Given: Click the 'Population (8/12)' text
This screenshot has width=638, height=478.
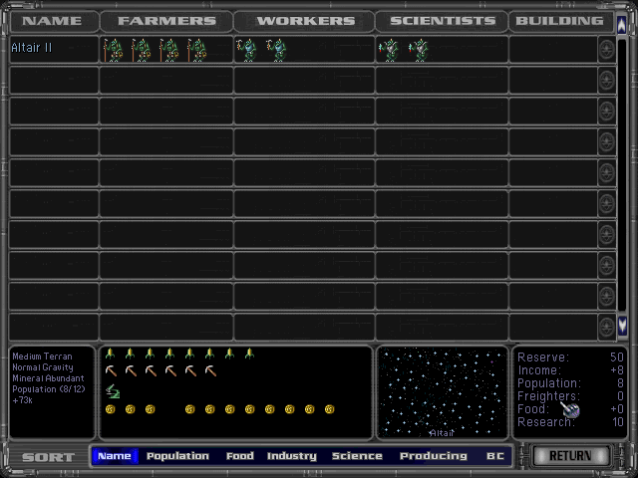Looking at the screenshot, I should point(49,389).
